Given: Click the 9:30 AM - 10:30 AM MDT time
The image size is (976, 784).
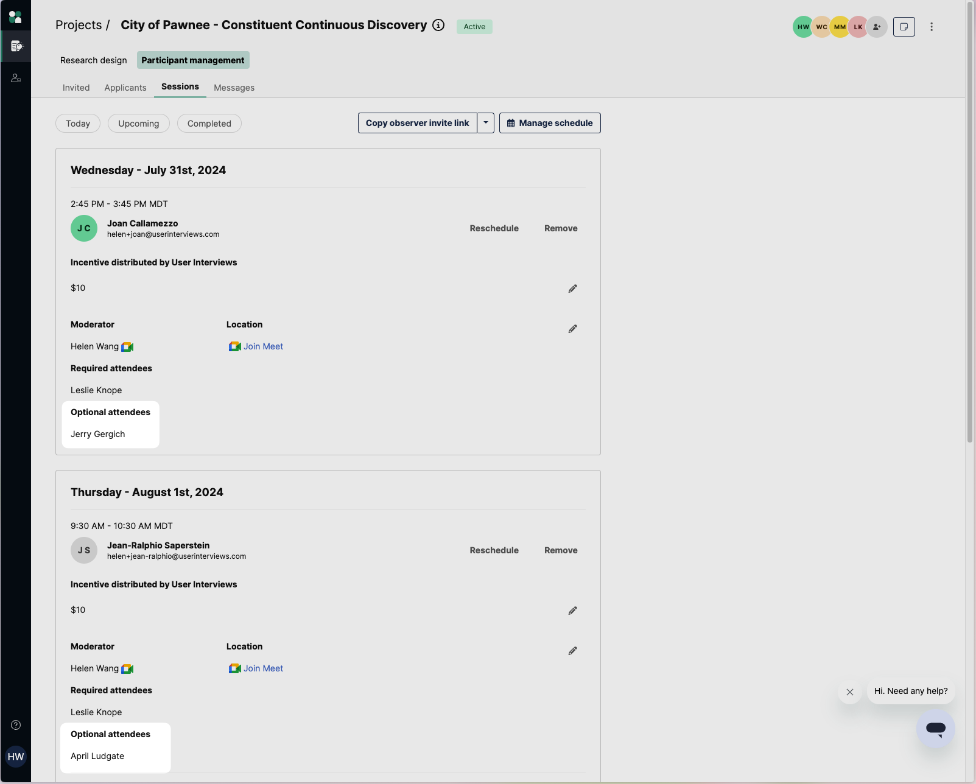Looking at the screenshot, I should point(122,526).
